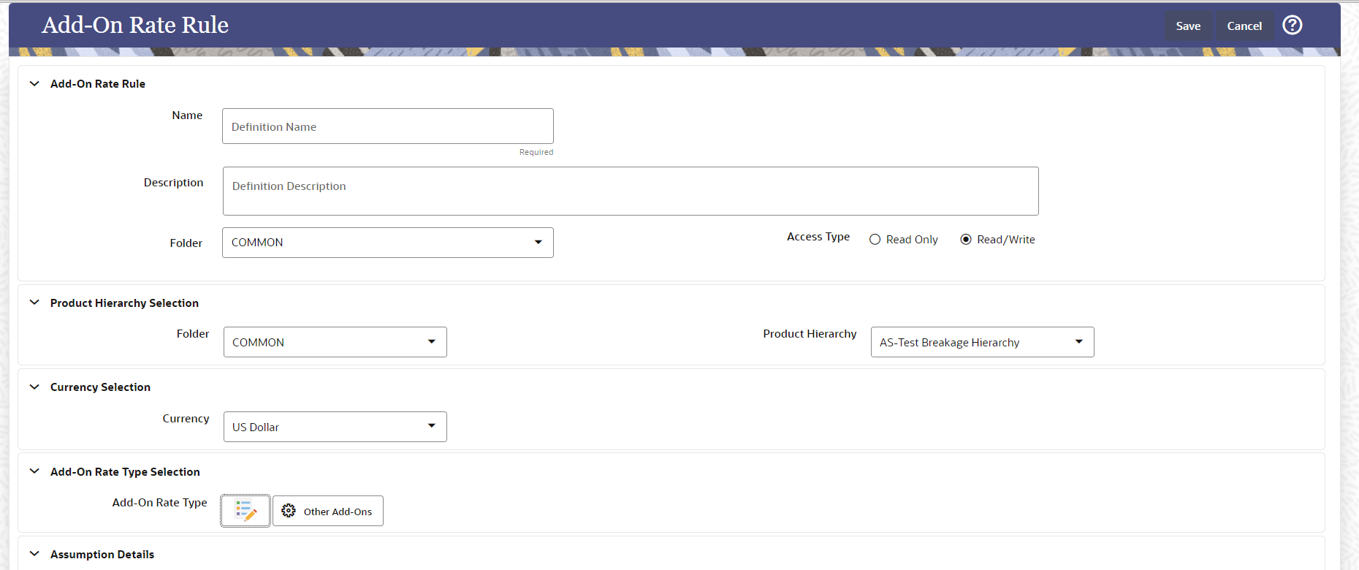Focus the Definition Name input field

pos(388,126)
